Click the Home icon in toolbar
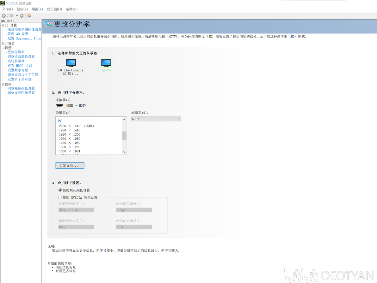Viewport: 377px width, 283px height. coord(29,15)
